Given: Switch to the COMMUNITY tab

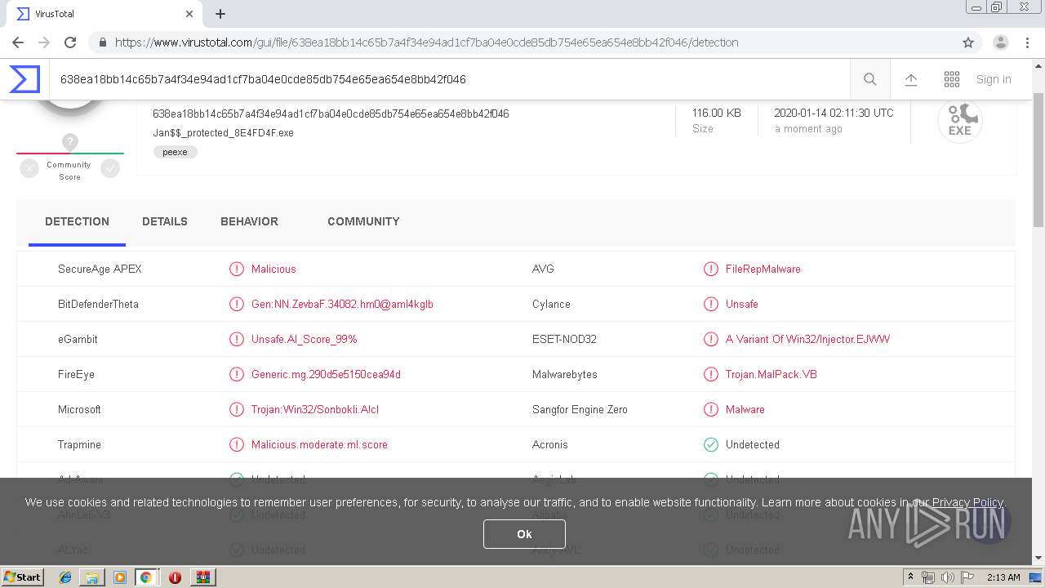Looking at the screenshot, I should [x=363, y=221].
